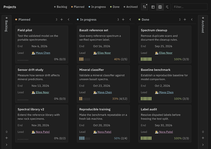Click Elias Noor avatar on Sensor drift study
Screen dimensions: 211x149
pyautogui.click(x=33, y=92)
